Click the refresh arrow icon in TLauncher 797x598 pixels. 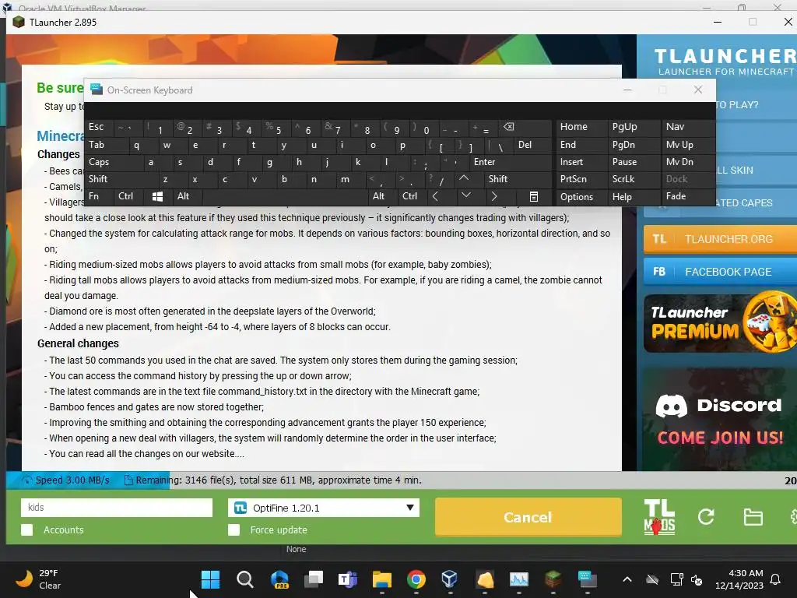(706, 517)
